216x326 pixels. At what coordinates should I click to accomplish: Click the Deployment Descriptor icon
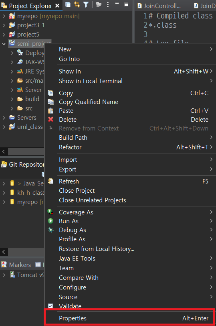tap(20, 53)
